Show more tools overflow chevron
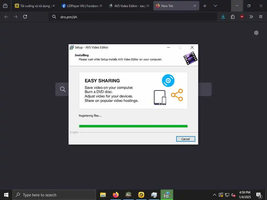267x200 pixels. (251, 17)
